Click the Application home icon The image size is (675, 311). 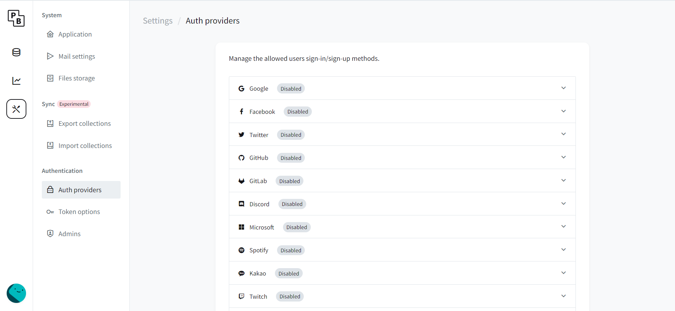pyautogui.click(x=50, y=34)
